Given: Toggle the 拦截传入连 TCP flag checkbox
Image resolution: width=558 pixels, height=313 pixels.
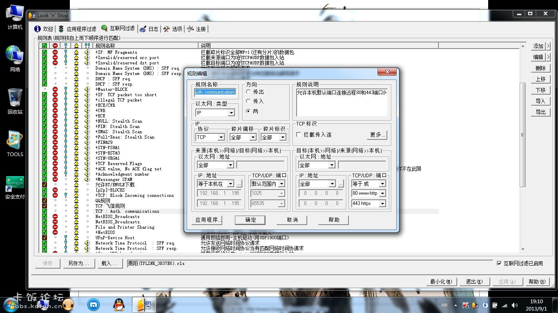Looking at the screenshot, I should (x=299, y=134).
